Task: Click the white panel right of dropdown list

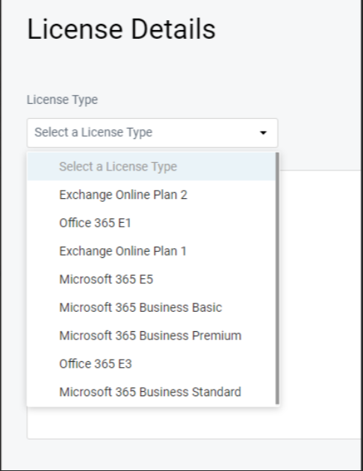Action: (320, 289)
